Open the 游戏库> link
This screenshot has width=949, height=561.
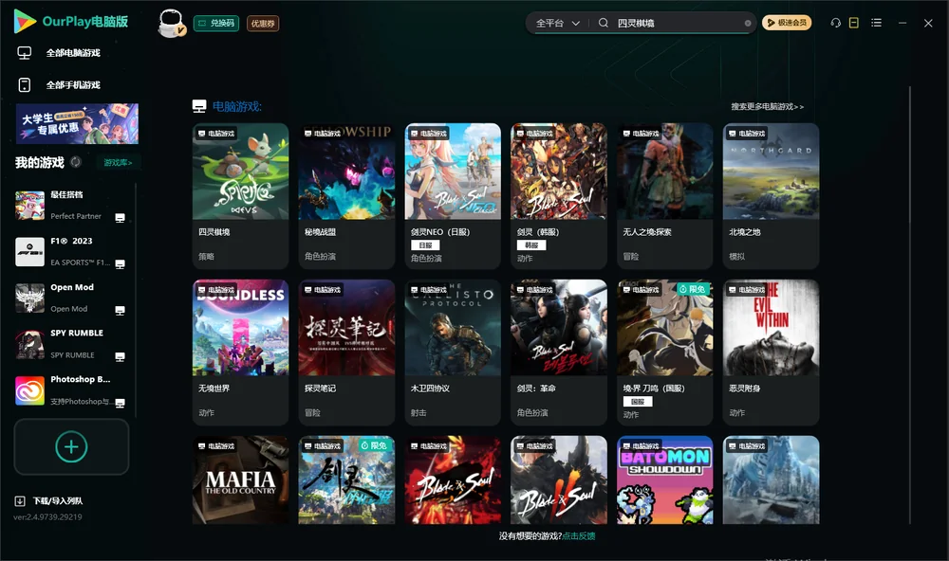(x=118, y=163)
